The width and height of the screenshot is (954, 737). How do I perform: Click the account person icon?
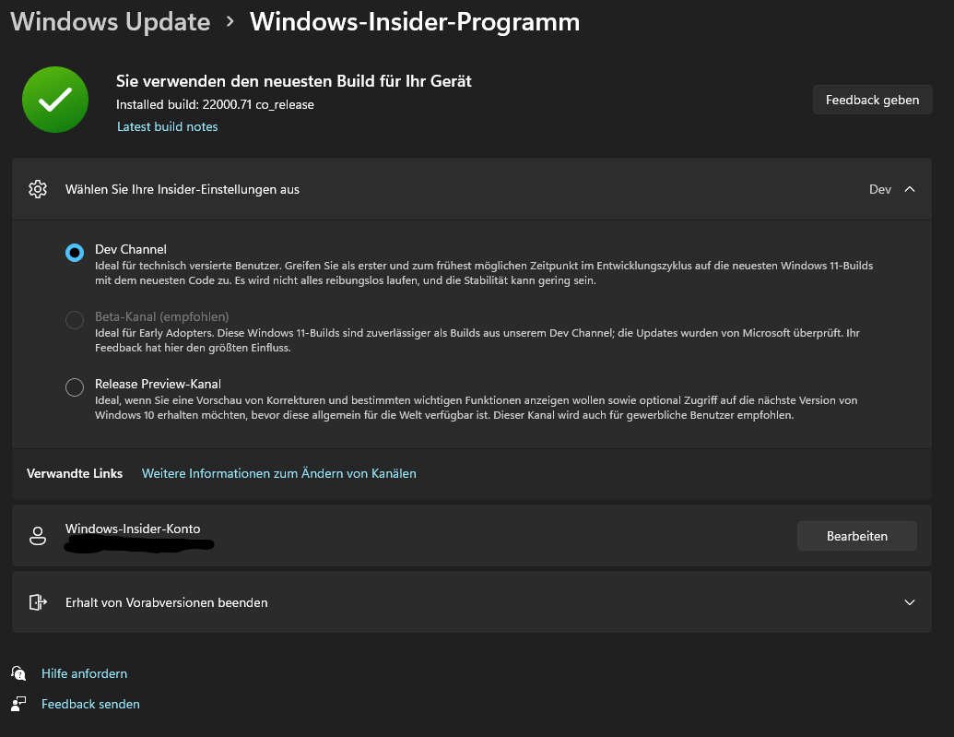click(38, 536)
